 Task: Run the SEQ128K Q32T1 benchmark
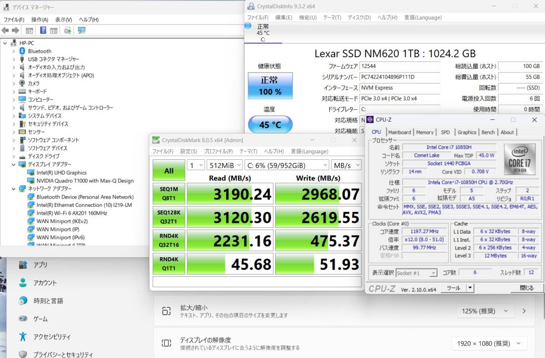(169, 217)
